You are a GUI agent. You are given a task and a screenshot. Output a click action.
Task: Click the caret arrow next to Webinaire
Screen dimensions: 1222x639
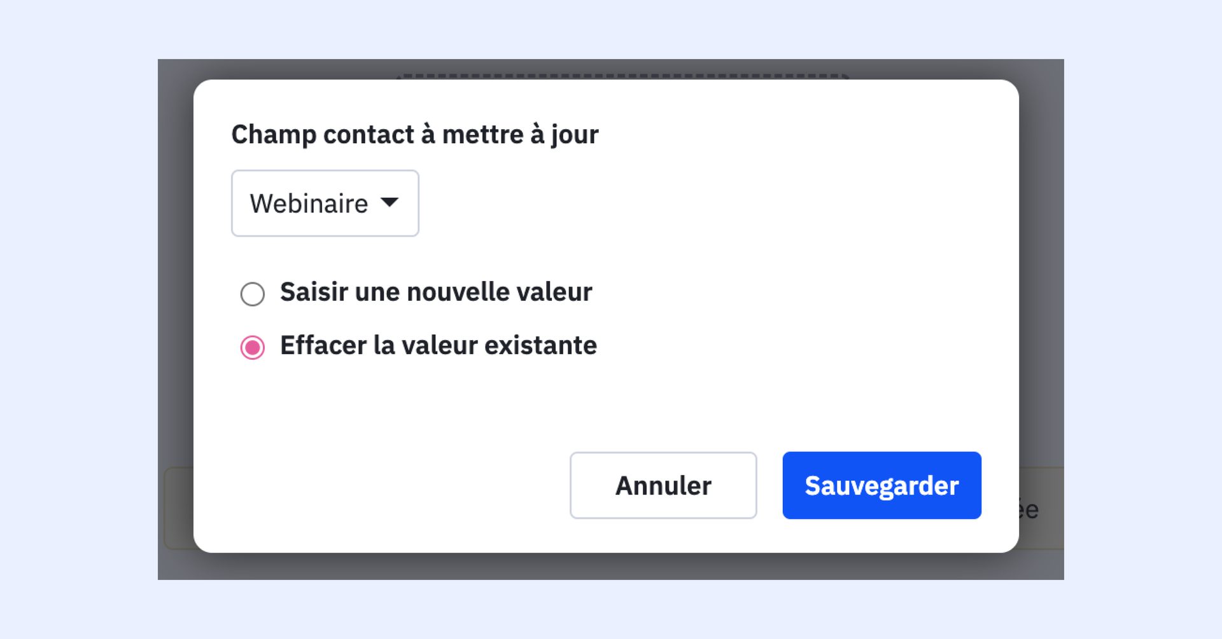[x=389, y=203]
